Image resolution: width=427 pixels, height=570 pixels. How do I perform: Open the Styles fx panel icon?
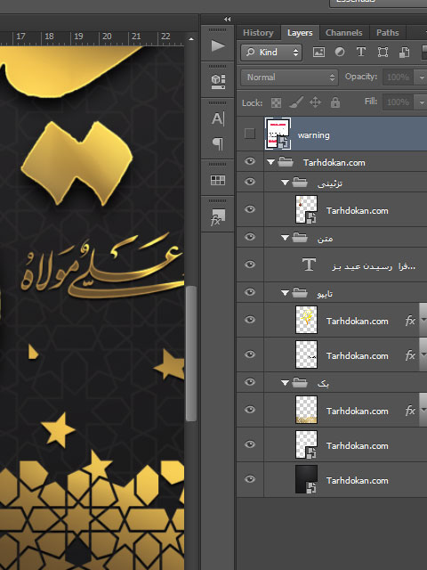click(218, 216)
